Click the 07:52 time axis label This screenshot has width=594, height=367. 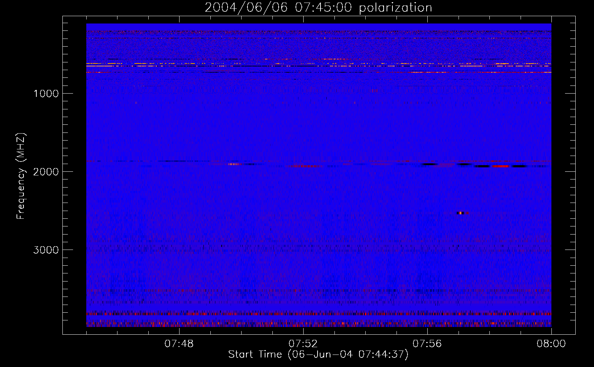pos(303,344)
